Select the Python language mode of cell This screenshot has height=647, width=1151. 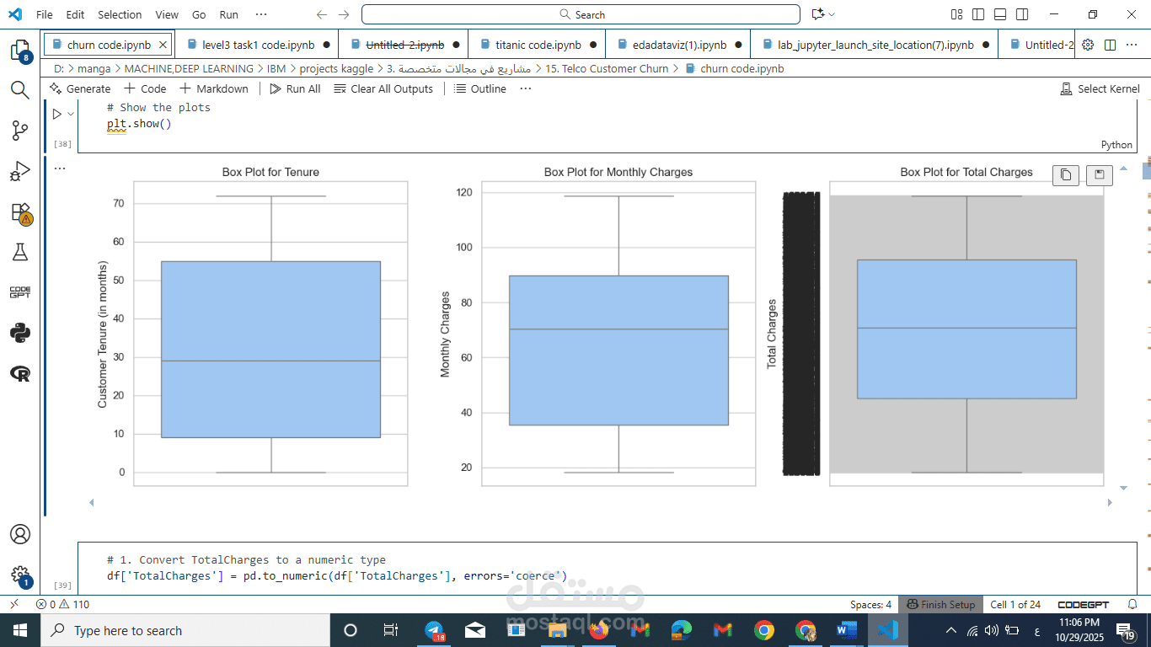pyautogui.click(x=1116, y=145)
